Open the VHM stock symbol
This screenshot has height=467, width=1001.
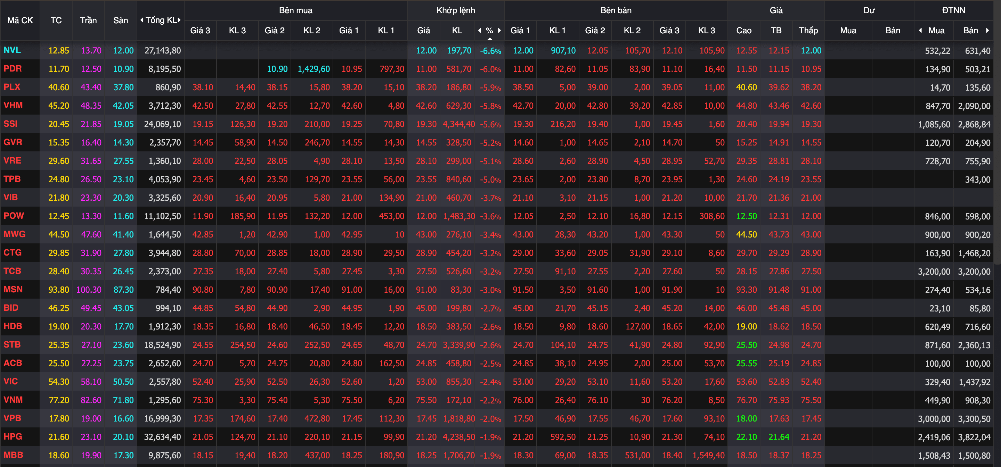pyautogui.click(x=13, y=105)
